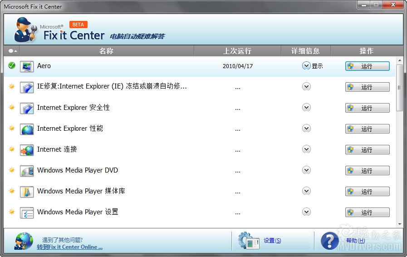Click the Internet 连接 troubleshooter icon

(27, 150)
